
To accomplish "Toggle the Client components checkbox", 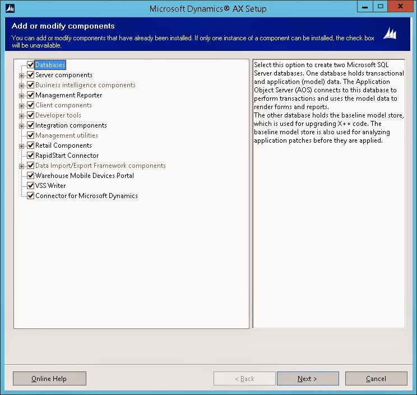I will (x=31, y=105).
